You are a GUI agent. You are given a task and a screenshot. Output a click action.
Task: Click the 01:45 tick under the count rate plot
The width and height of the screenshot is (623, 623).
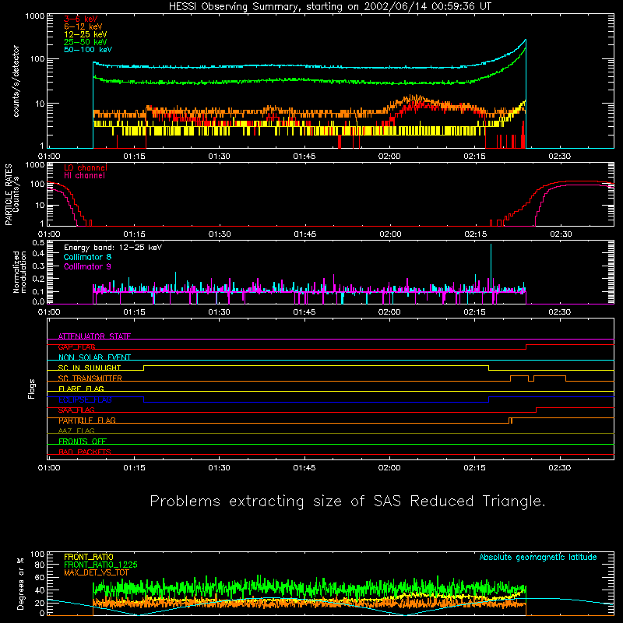coord(304,157)
